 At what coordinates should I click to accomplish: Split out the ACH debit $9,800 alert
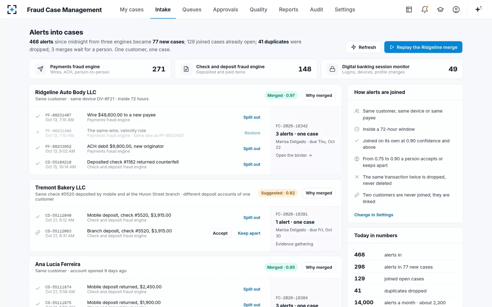[x=252, y=149]
